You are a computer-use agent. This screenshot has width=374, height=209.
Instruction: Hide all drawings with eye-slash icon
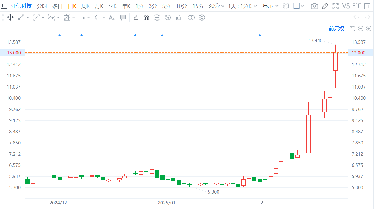point(168,18)
